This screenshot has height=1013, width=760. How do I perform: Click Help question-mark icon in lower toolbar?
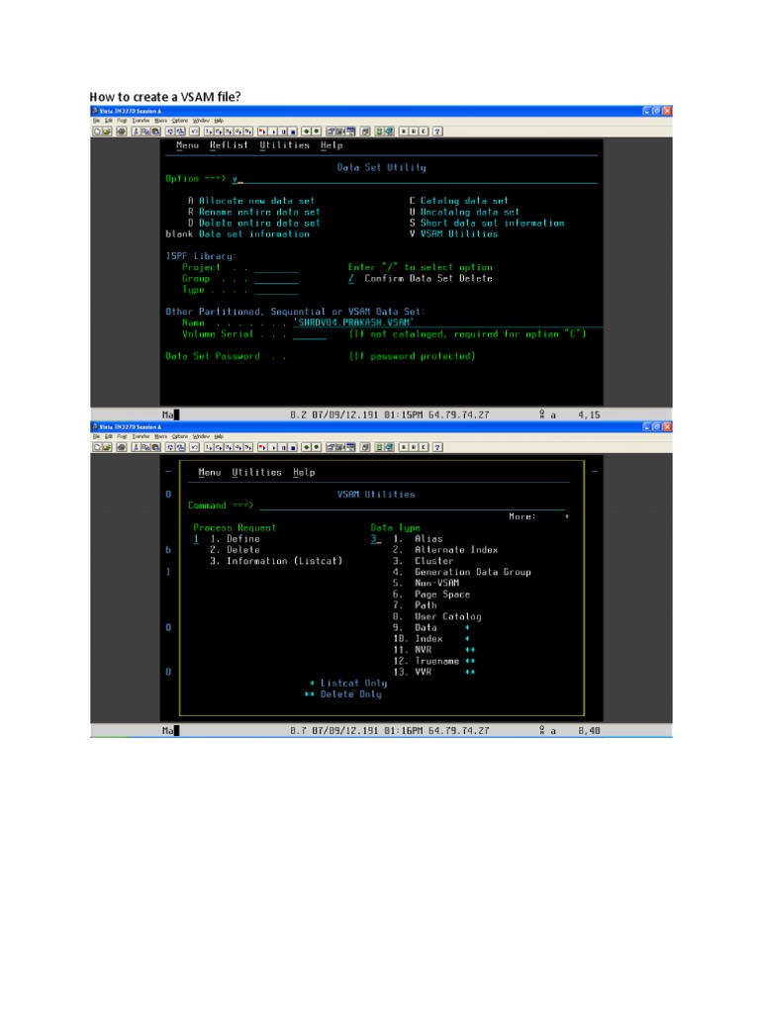[437, 447]
